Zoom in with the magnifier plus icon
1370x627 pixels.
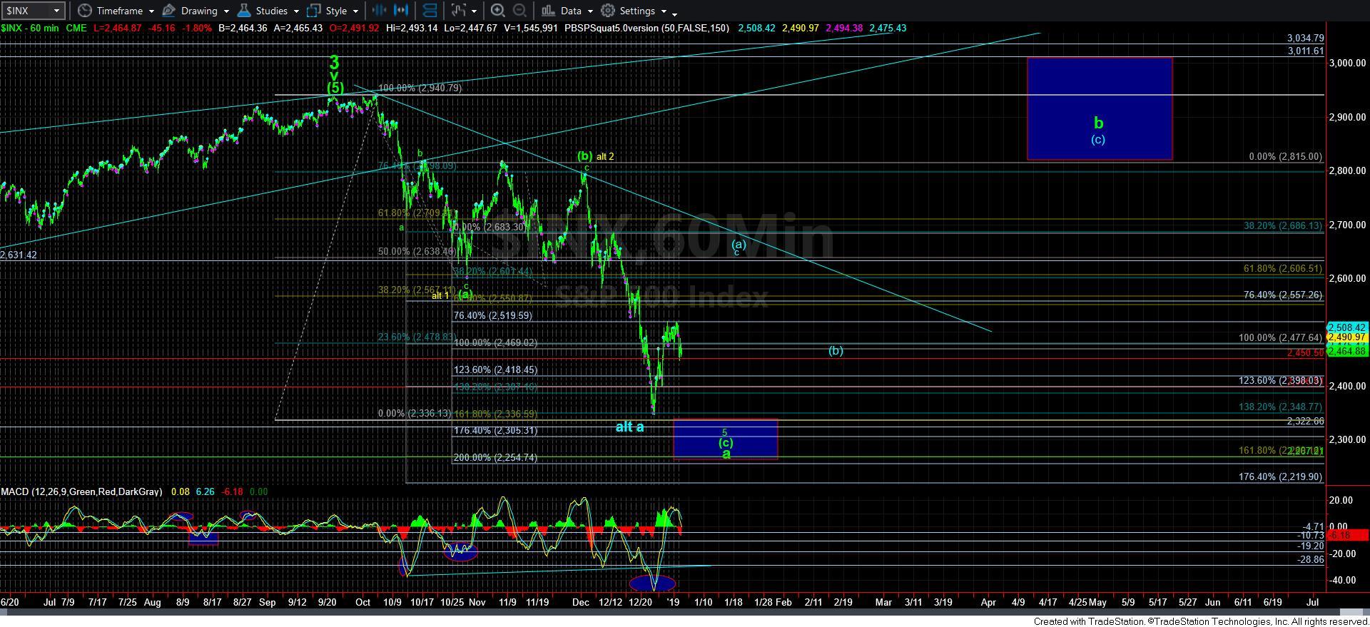point(498,11)
